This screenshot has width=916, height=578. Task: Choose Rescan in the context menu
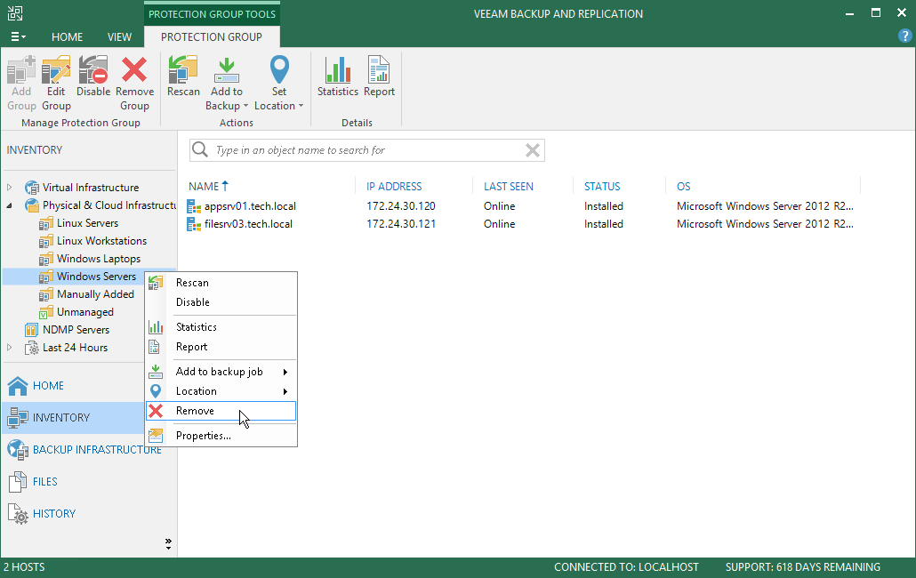point(221,283)
